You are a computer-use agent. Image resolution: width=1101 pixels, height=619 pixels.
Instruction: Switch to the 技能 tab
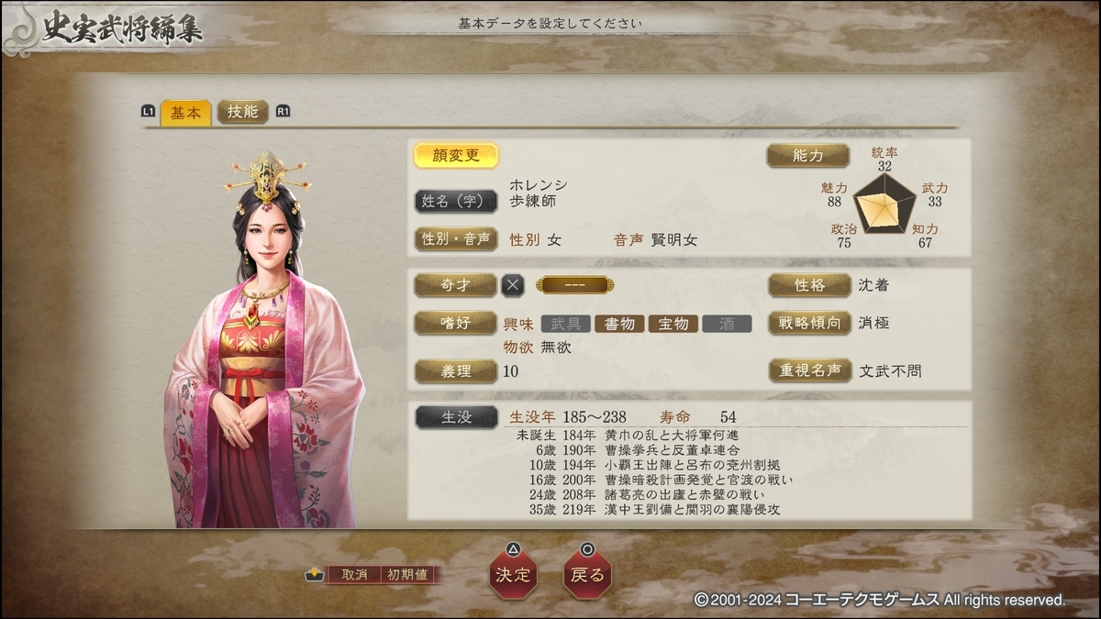(243, 112)
